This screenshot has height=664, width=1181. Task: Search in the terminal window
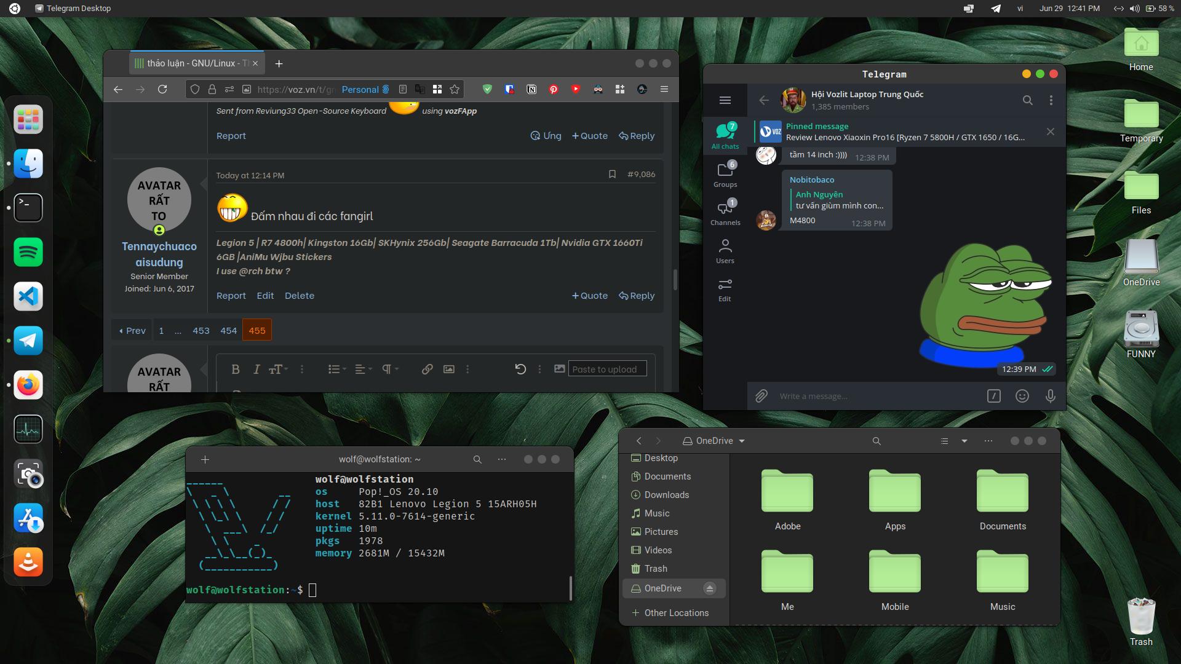(x=477, y=459)
